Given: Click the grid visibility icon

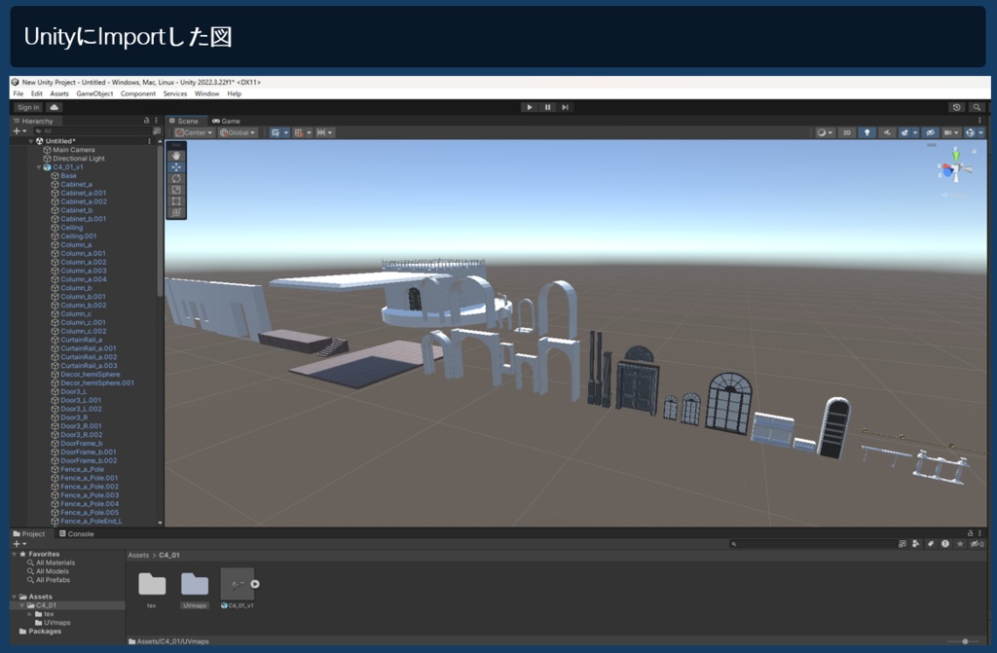Looking at the screenshot, I should point(276,132).
